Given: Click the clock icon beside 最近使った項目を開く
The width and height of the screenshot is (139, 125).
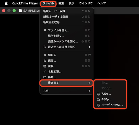Looking at the screenshot, I should (45, 47).
